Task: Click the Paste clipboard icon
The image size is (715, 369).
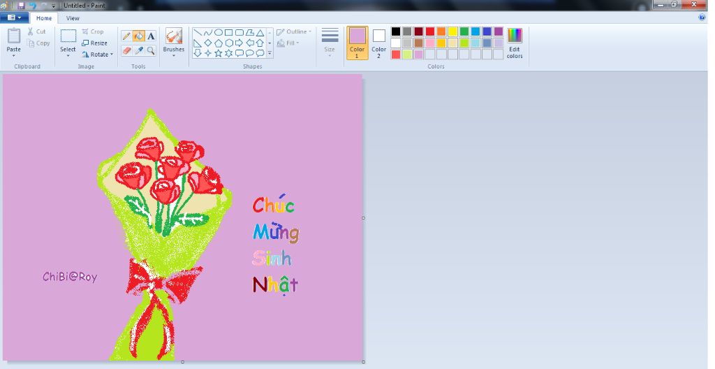Action: (x=14, y=36)
